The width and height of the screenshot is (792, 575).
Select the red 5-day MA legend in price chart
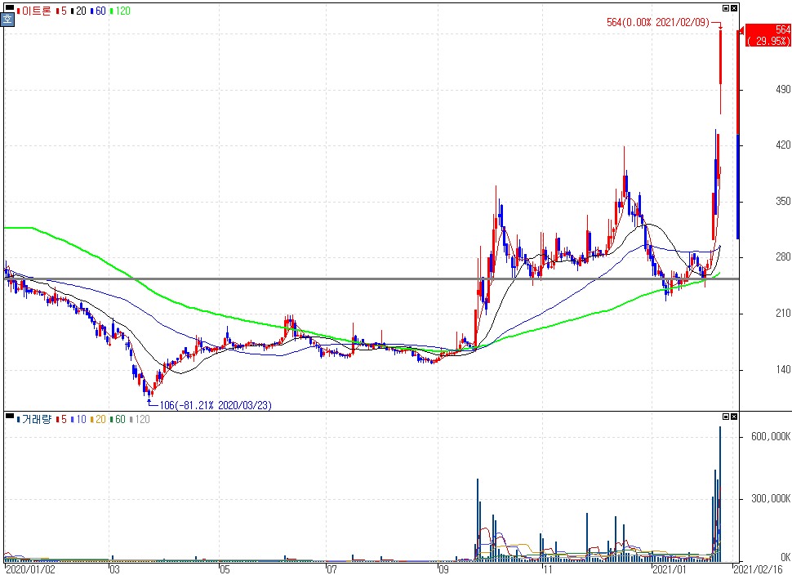(x=61, y=11)
